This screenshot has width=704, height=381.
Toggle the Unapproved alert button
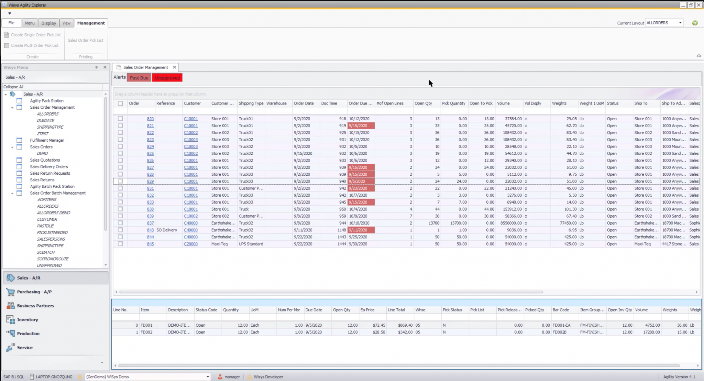pos(167,77)
